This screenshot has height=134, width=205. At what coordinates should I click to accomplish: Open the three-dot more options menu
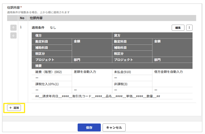(189, 28)
